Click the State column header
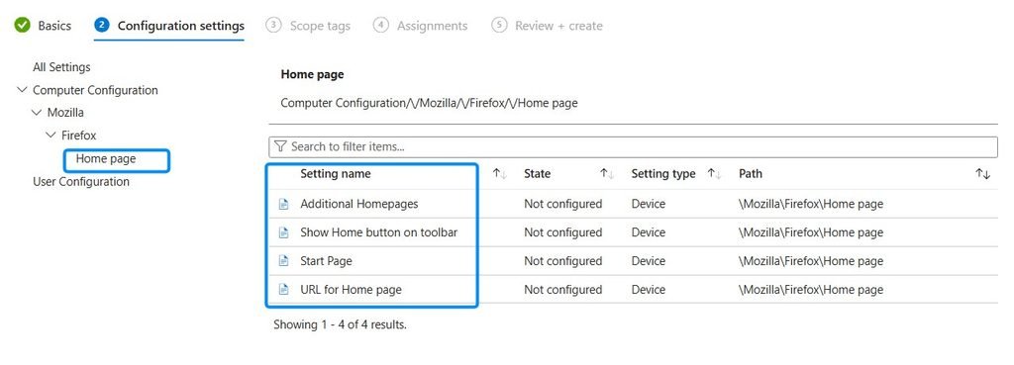Image resolution: width=1014 pixels, height=365 pixels. click(537, 174)
